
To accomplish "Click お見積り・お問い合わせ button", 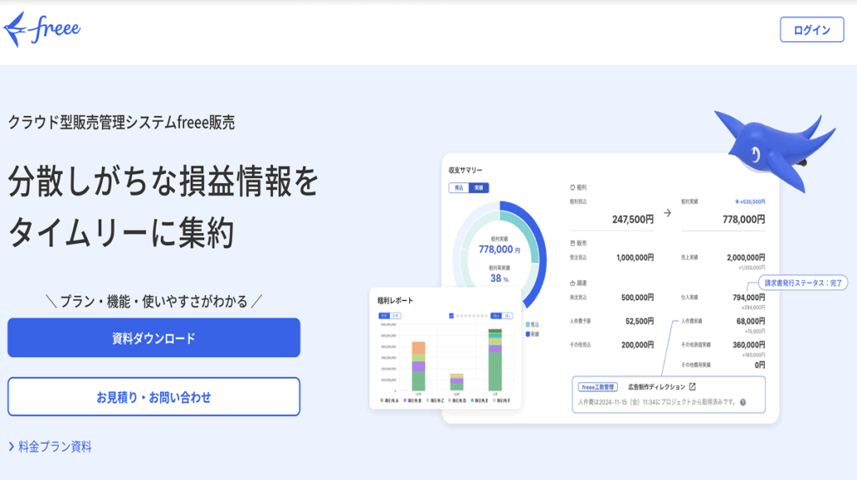I will pos(153,397).
